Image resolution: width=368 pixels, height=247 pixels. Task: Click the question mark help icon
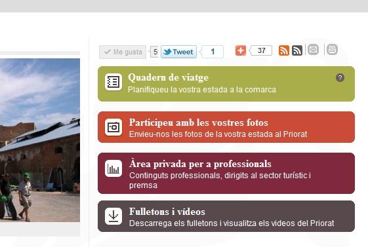[340, 77]
